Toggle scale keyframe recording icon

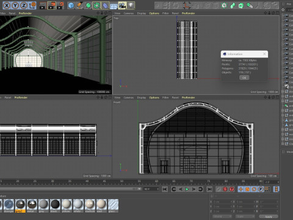pyautogui.click(x=247, y=189)
